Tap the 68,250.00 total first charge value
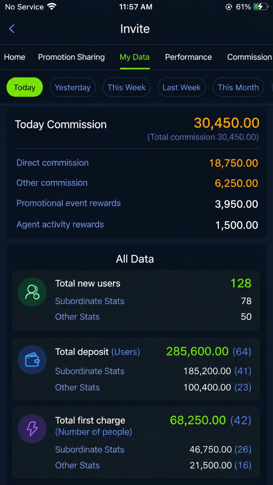 coord(198,420)
